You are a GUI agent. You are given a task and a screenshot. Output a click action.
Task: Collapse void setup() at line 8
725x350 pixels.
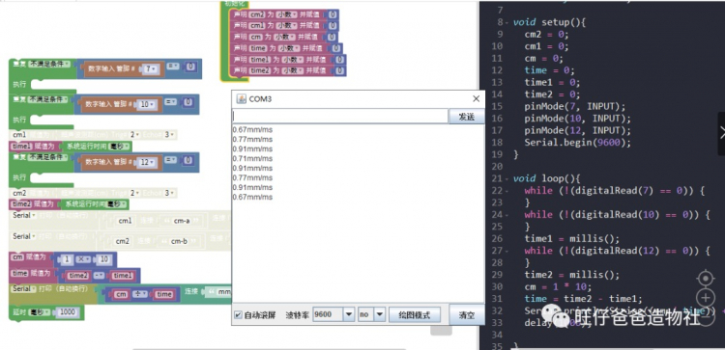507,22
